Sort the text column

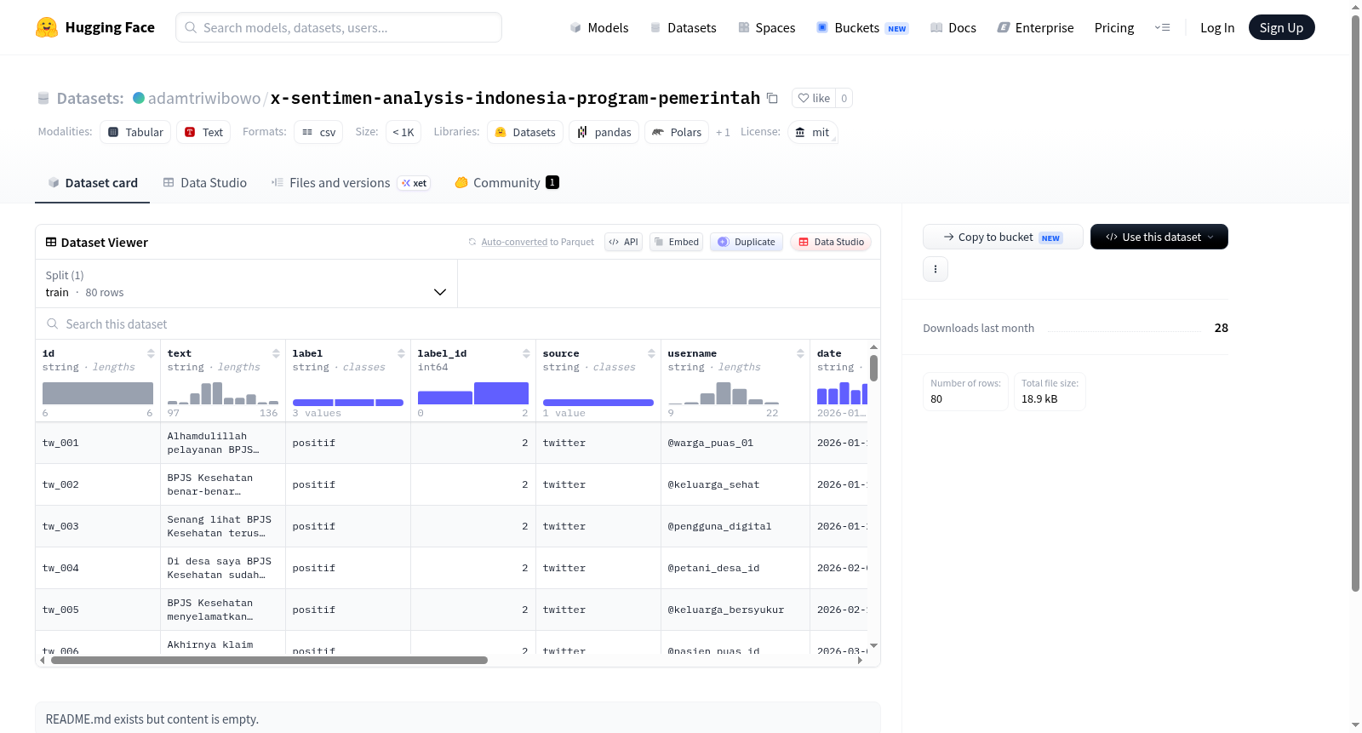(276, 353)
